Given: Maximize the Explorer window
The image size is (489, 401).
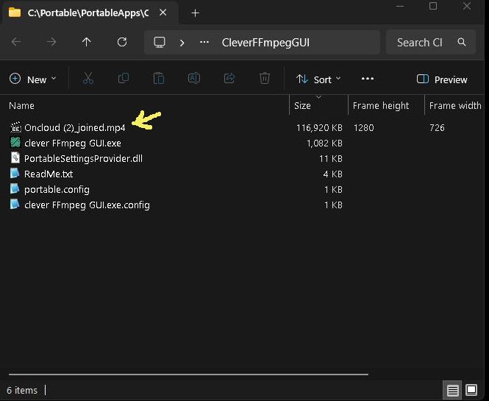Looking at the screenshot, I should (x=433, y=6).
